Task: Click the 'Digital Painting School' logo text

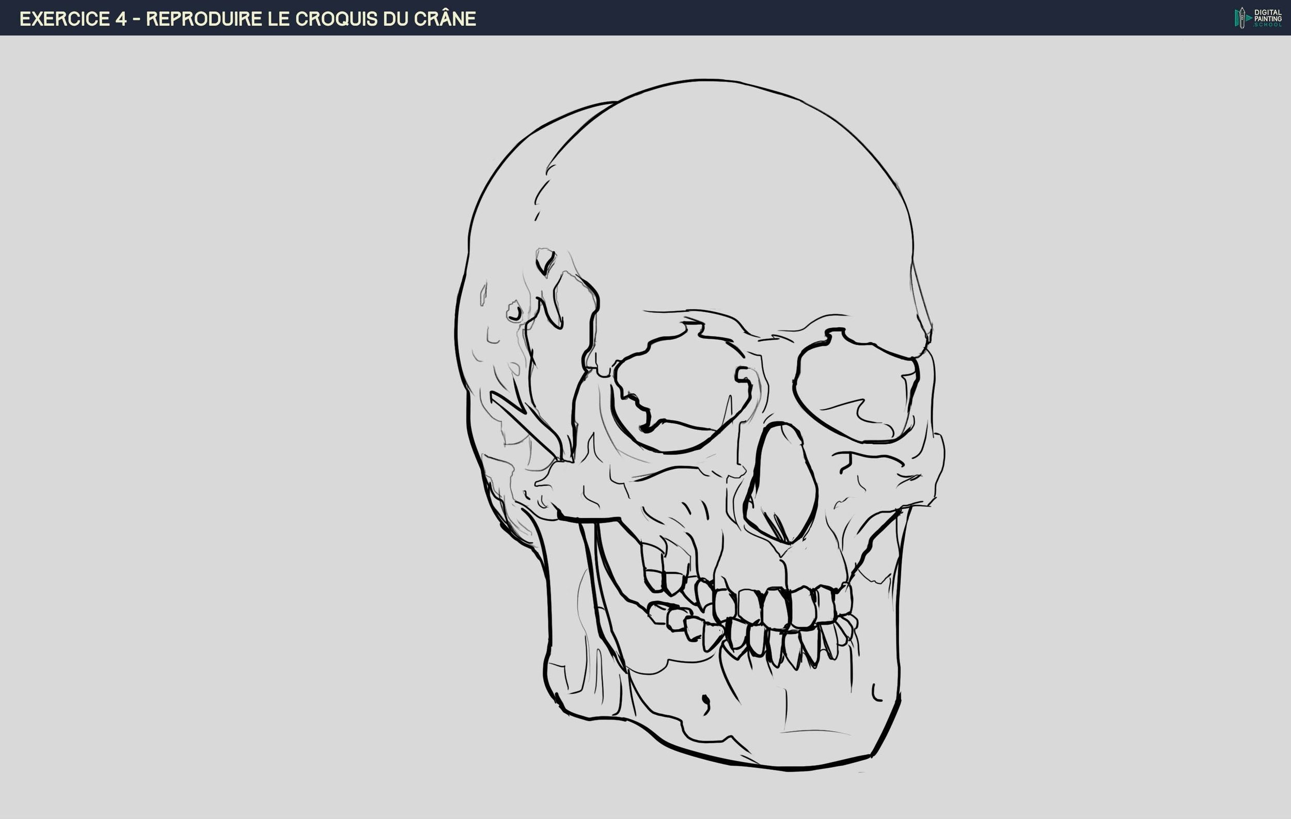Action: (1267, 18)
